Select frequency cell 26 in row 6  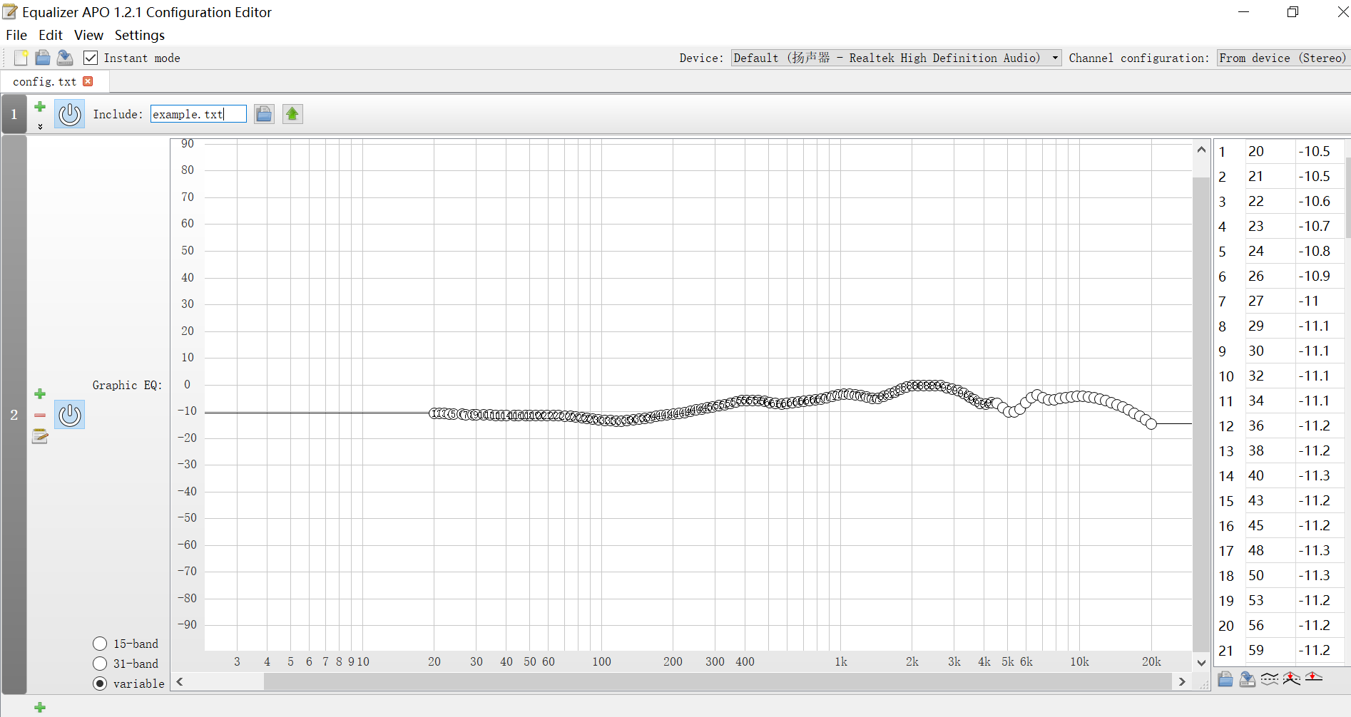click(x=1270, y=276)
